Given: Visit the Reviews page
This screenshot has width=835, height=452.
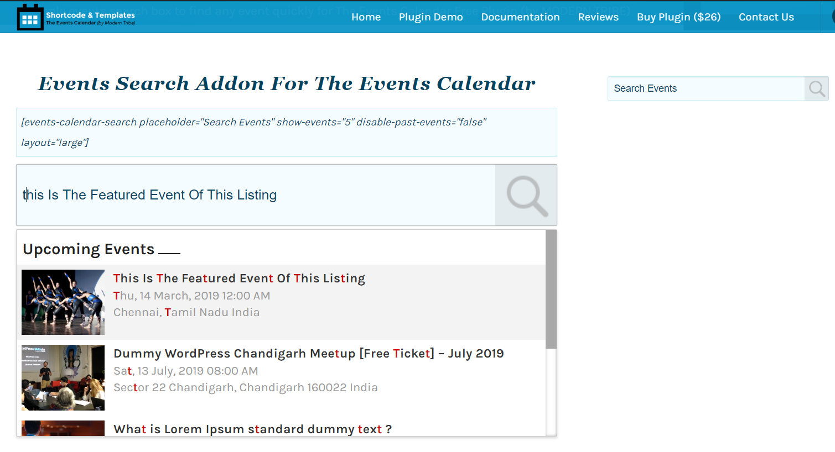Looking at the screenshot, I should click(x=598, y=17).
